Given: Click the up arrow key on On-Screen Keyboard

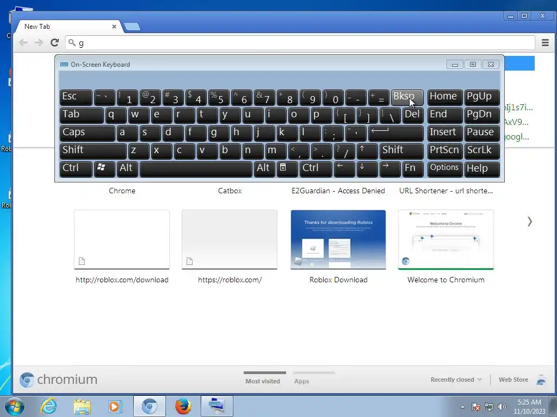Looking at the screenshot, I should tap(367, 151).
